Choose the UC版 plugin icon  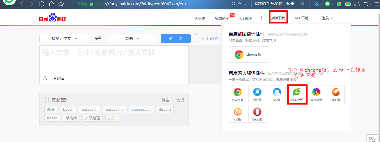pyautogui.click(x=238, y=114)
